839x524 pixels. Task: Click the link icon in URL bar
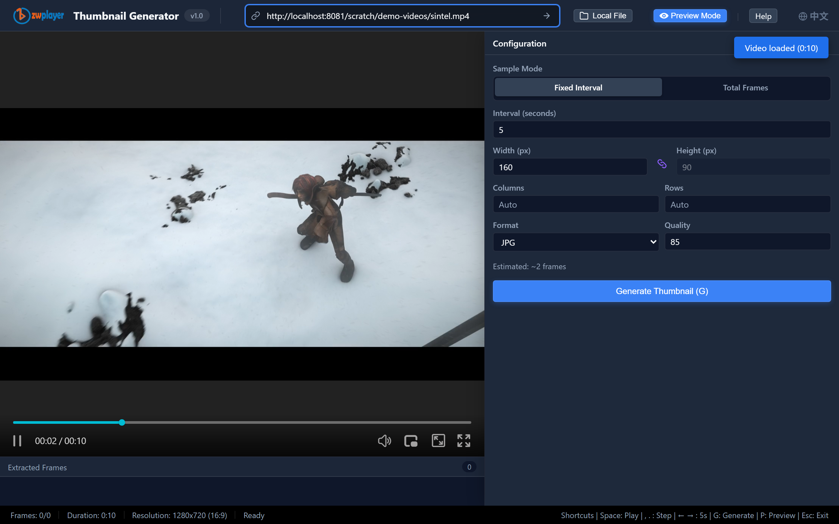(x=256, y=16)
